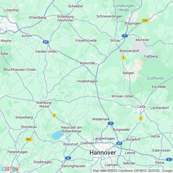The height and width of the screenshot is (173, 173).
Task: Select the Verden (Aller) label
Action: pos(46,51)
